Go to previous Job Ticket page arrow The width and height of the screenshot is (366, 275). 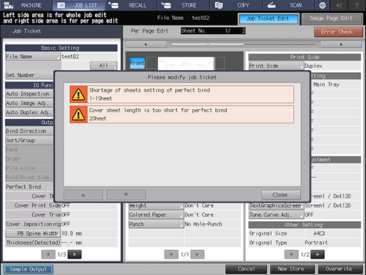click(48, 254)
